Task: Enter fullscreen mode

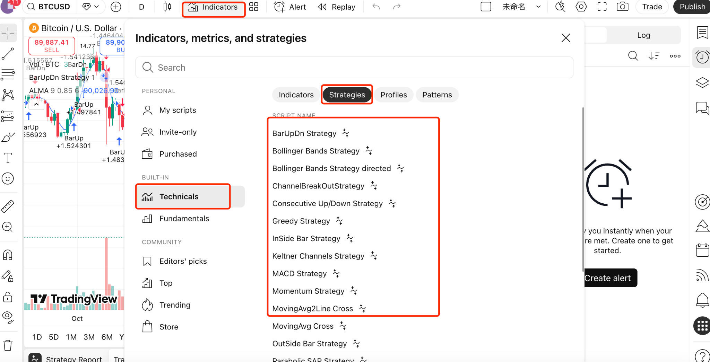Action: pos(602,7)
